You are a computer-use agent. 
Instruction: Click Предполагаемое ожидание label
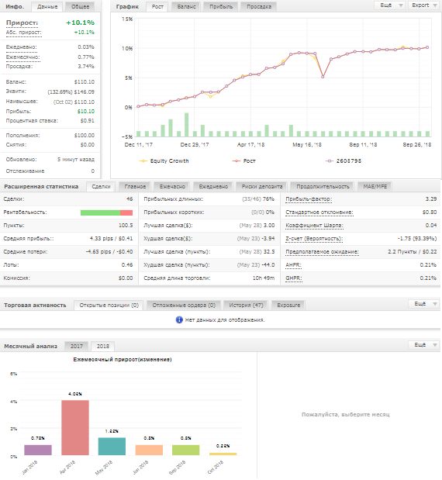(x=322, y=252)
